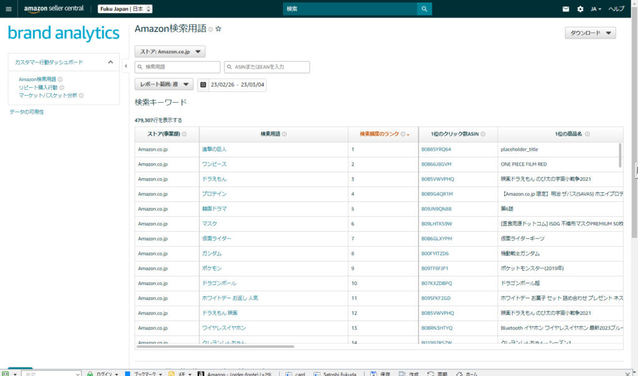Click the date range 23/02/26 - 23/03/04 field

[x=237, y=85]
